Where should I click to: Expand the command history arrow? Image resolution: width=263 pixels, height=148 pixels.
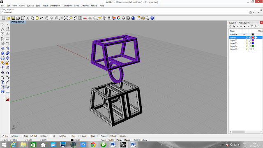coord(251,12)
